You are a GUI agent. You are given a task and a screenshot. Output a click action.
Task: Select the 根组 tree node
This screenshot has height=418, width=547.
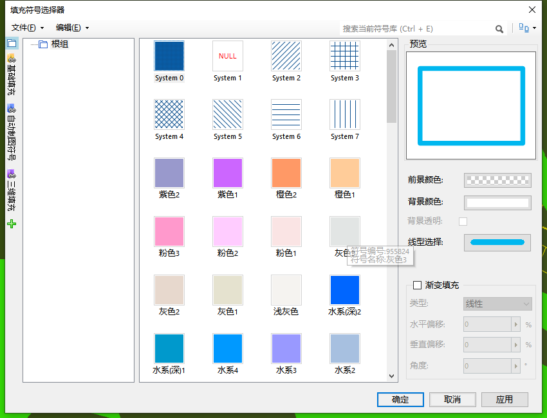point(60,44)
